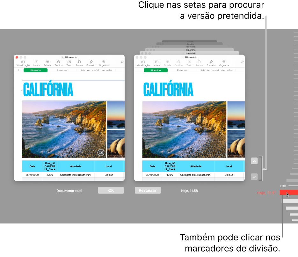The width and height of the screenshot is (298, 257).
Task: Click Big Sur cell in version window
Action: pos(229,175)
